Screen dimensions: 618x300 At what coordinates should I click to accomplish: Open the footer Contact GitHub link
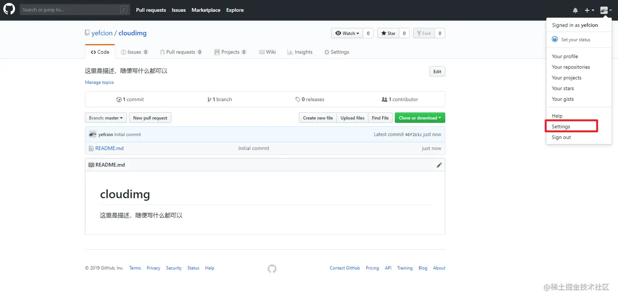click(345, 268)
